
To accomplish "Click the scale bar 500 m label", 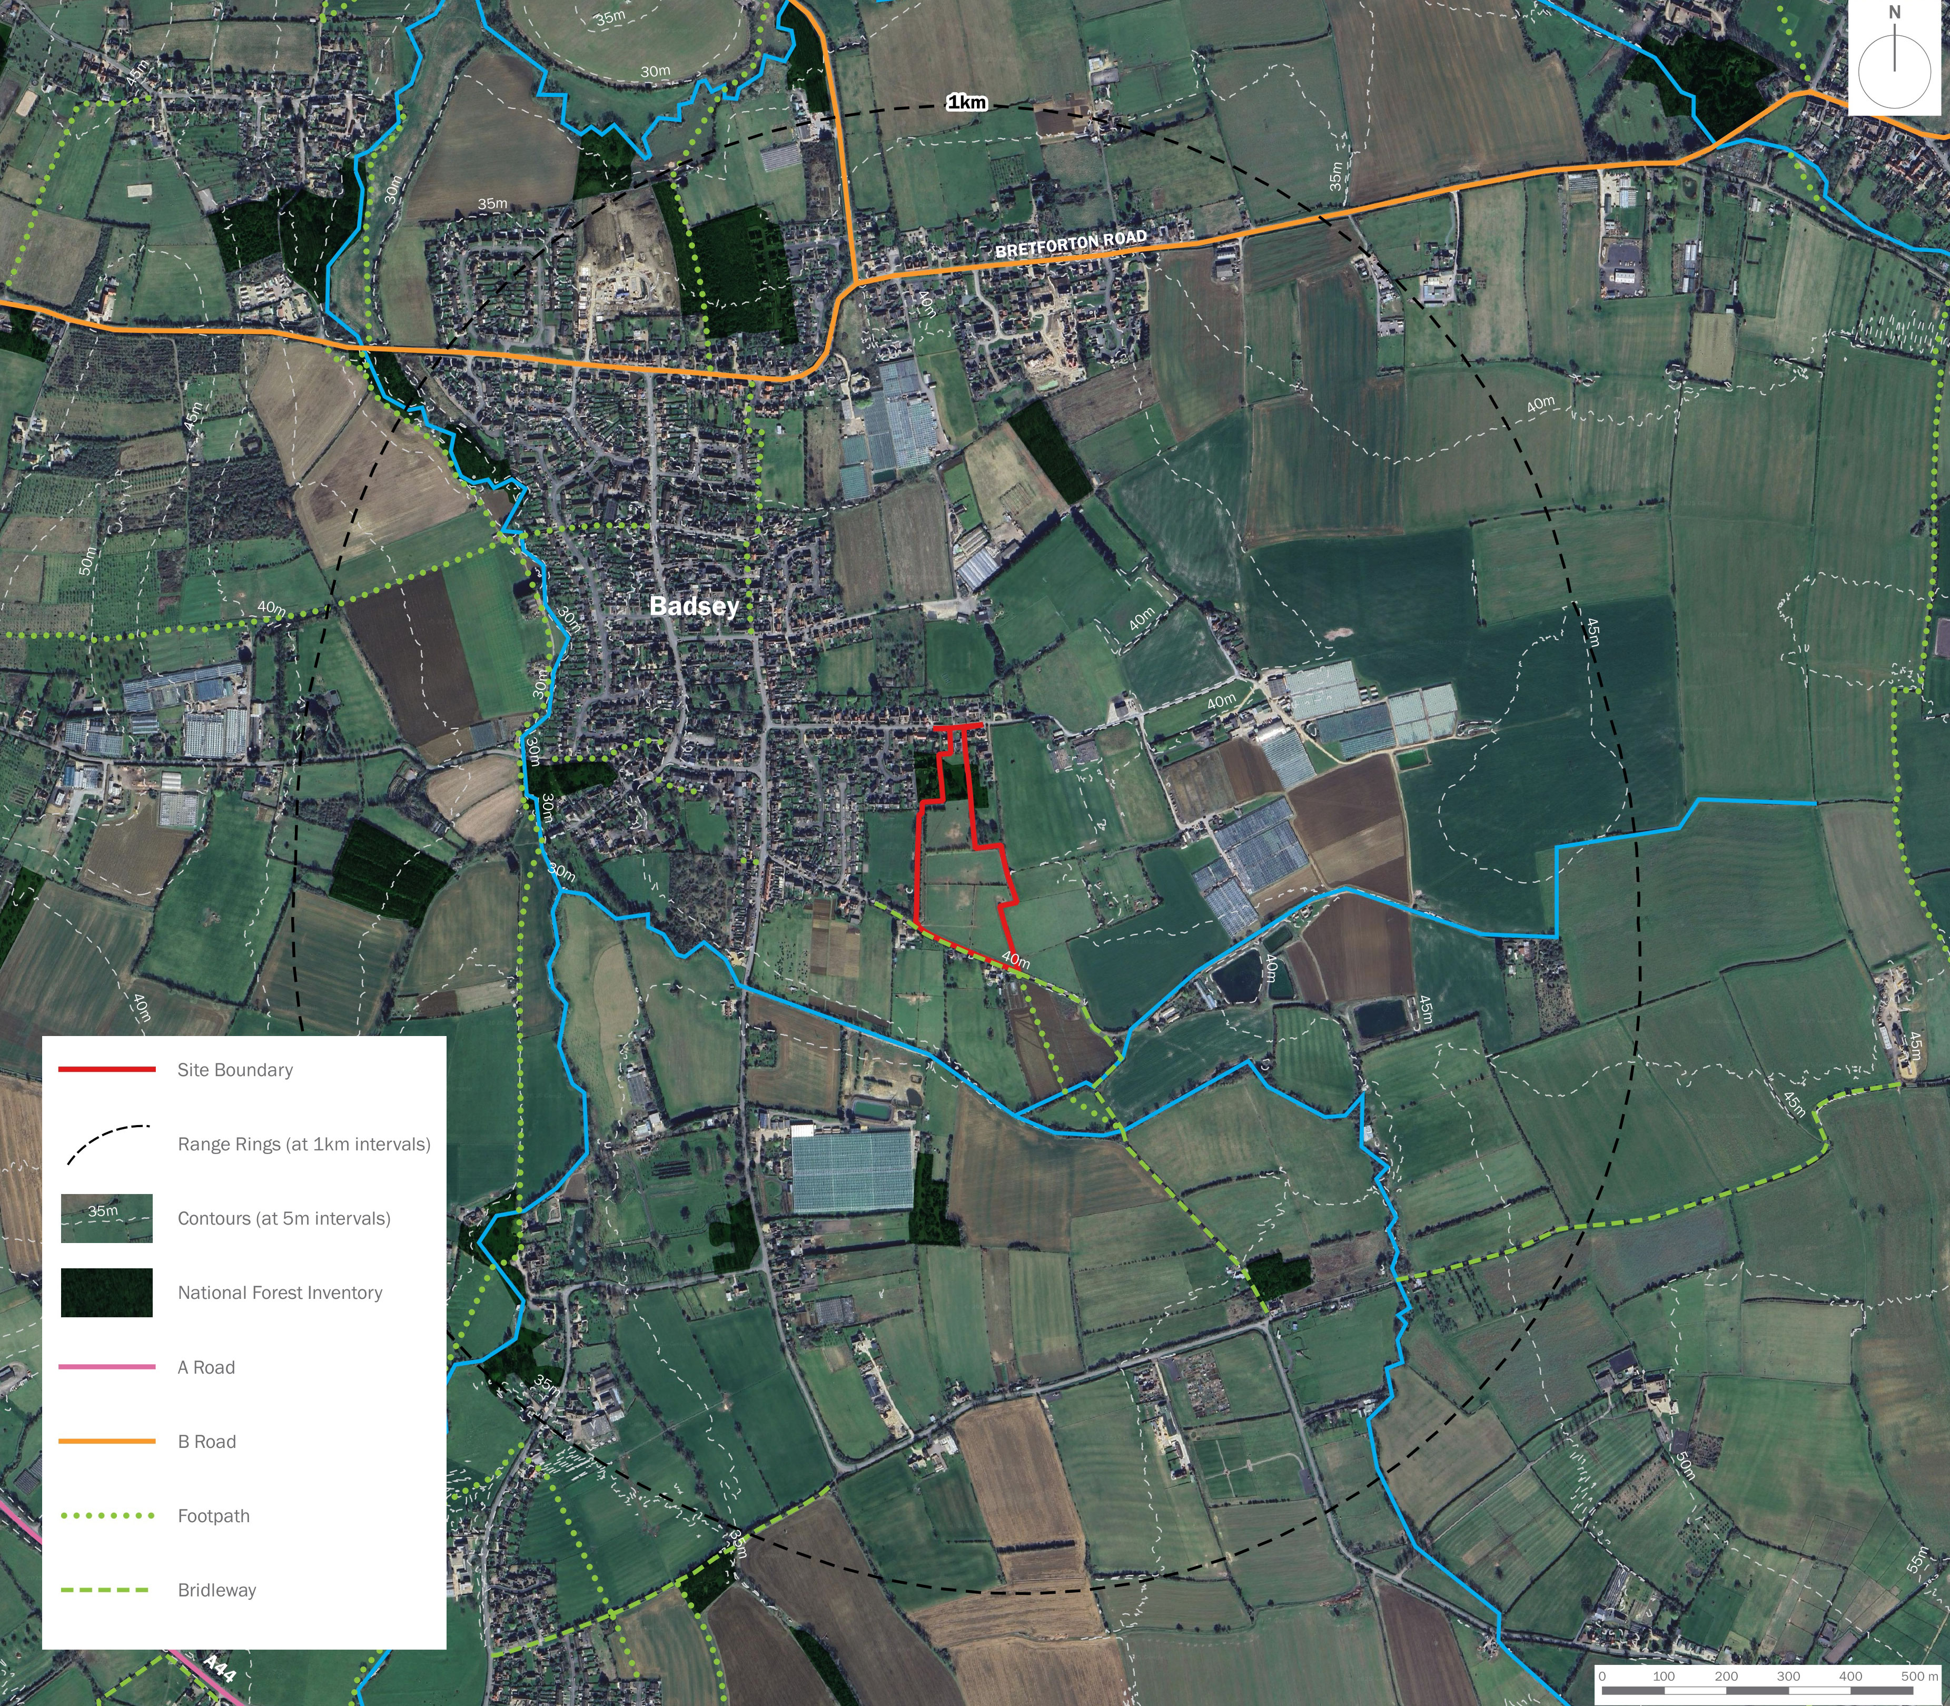I will coord(1918,1675).
